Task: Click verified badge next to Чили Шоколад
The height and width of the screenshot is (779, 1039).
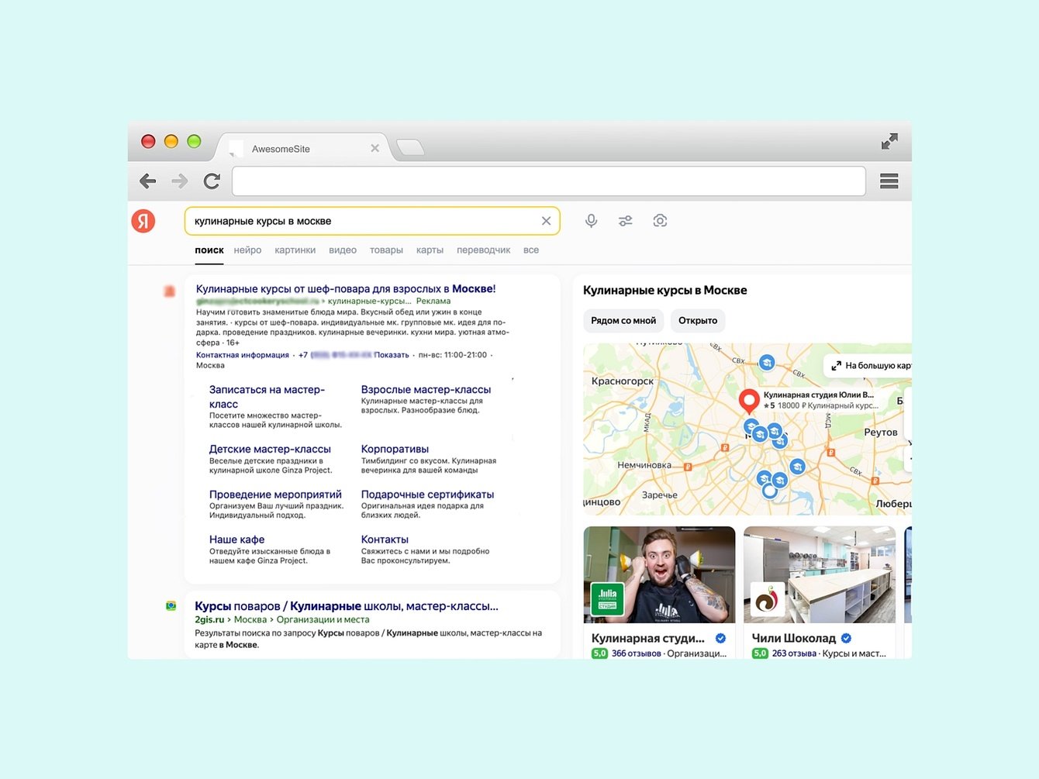Action: (847, 639)
